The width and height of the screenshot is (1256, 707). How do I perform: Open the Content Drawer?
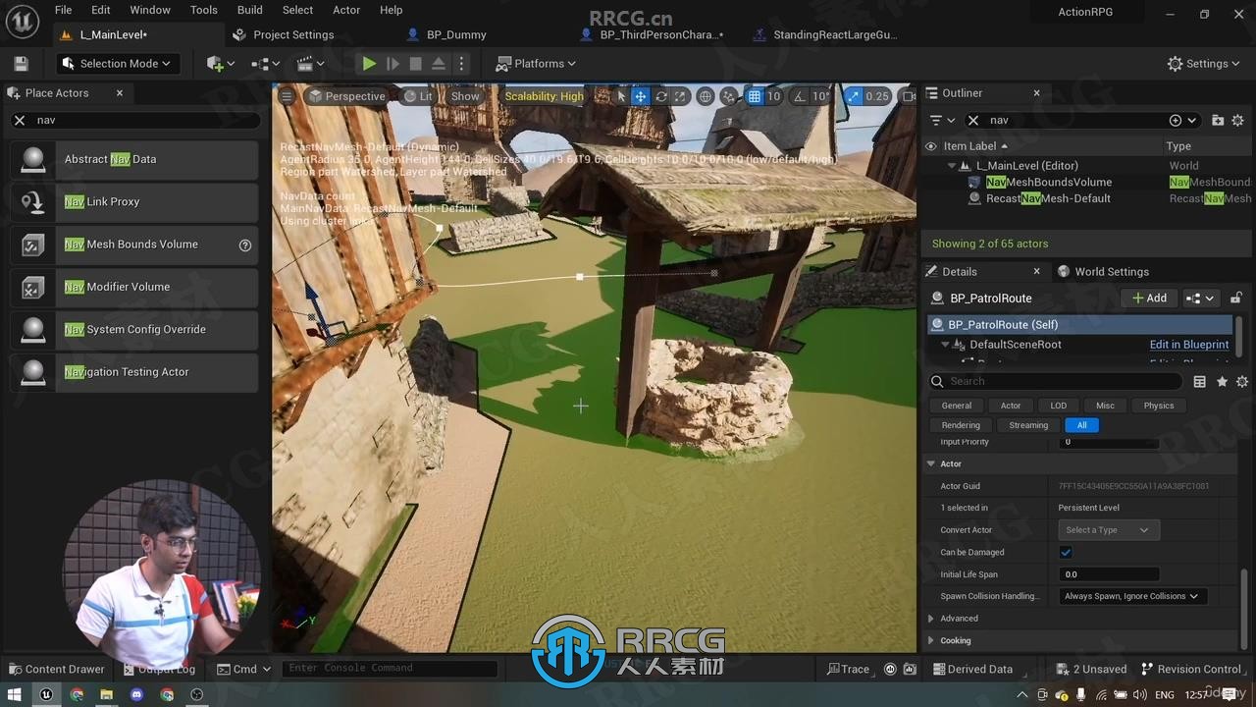pos(56,669)
